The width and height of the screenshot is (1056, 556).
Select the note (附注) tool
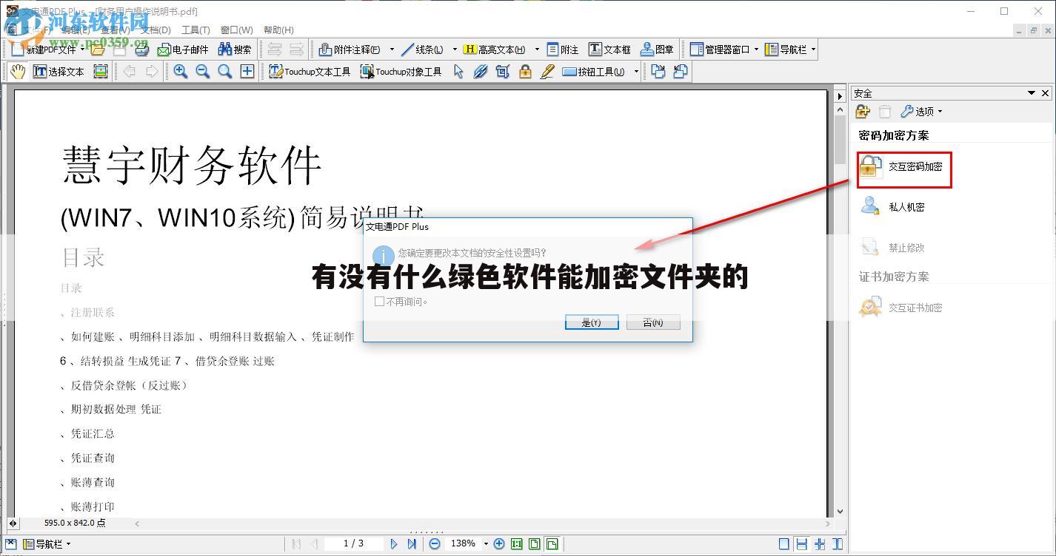563,50
